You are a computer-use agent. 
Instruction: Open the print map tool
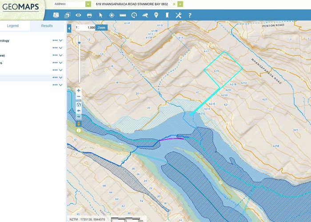tap(89, 15)
